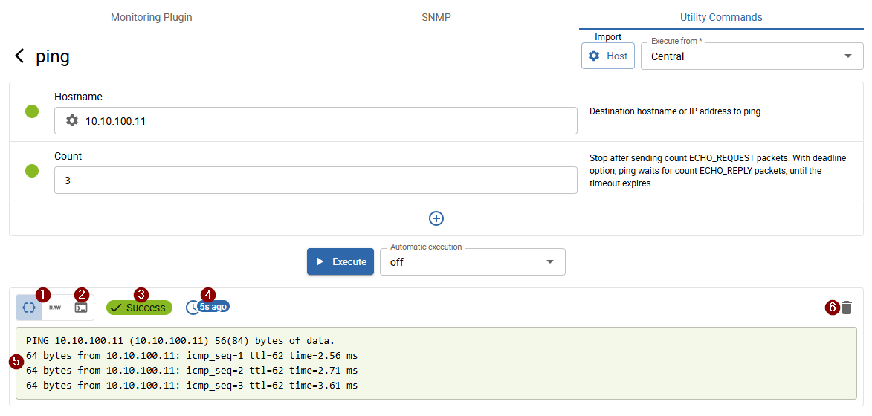Show the command line terminal view
The width and height of the screenshot is (872, 416).
pos(81,308)
